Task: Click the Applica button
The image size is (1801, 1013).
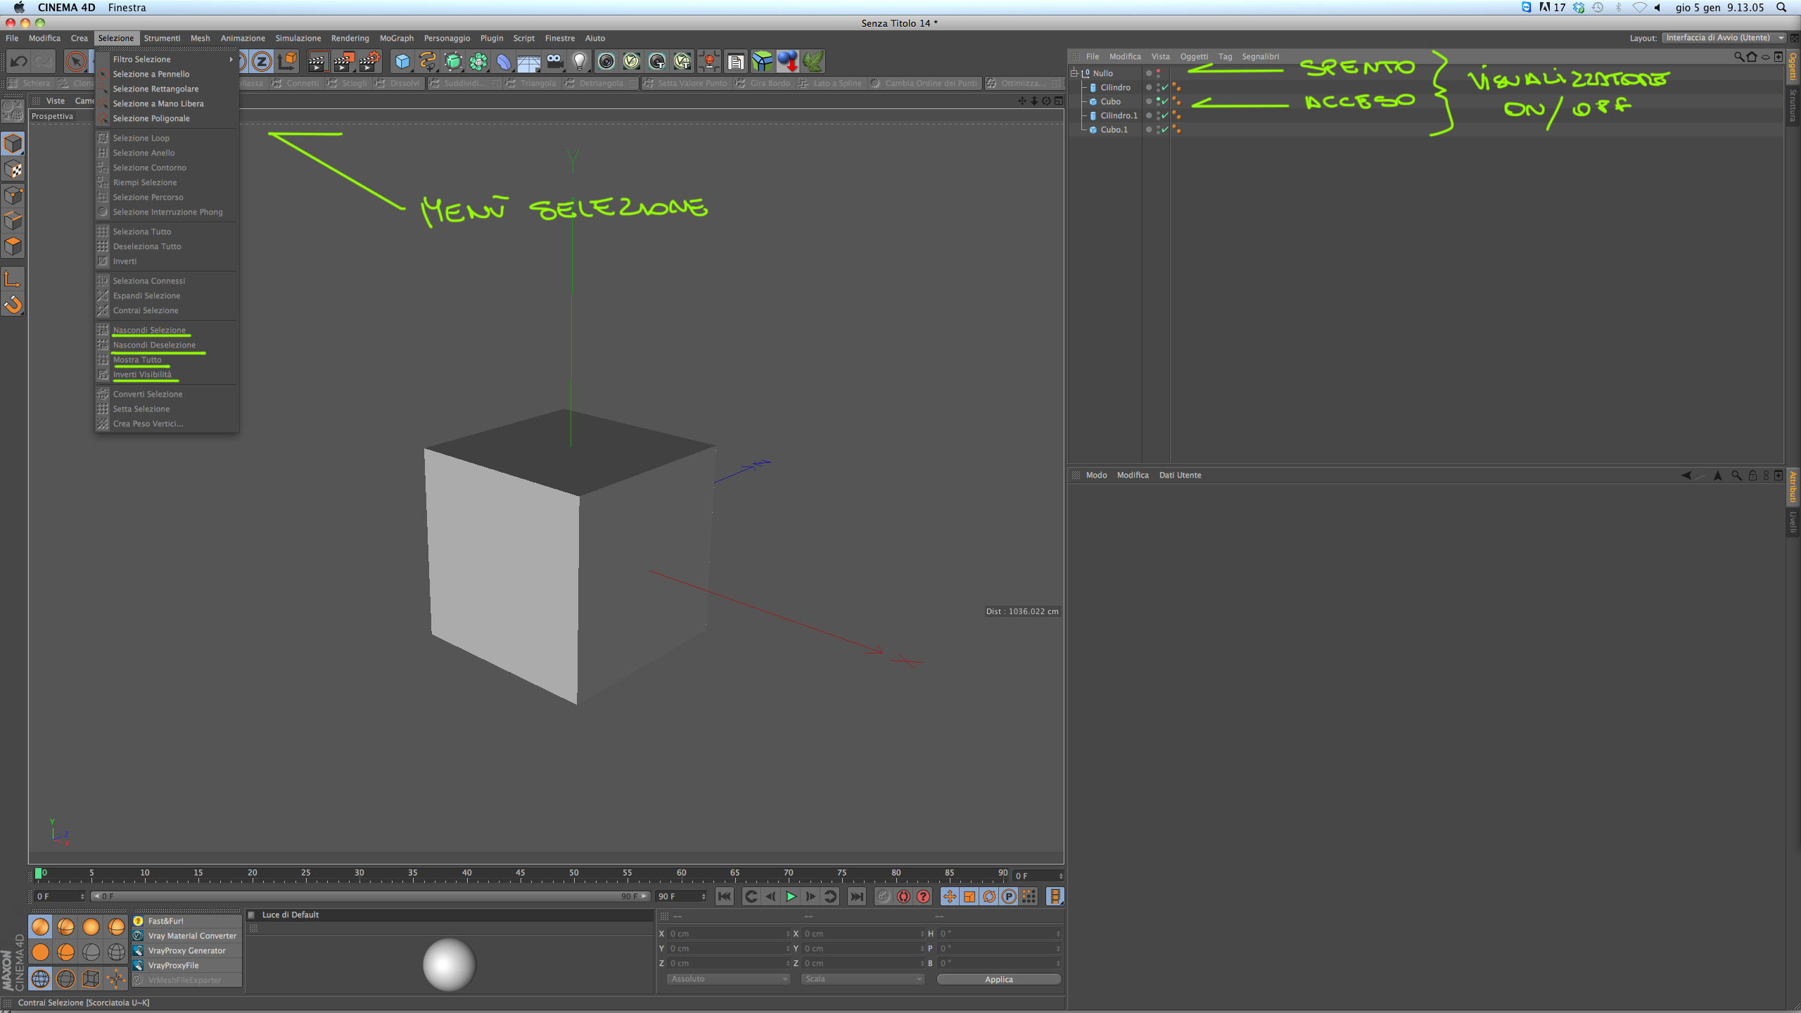Action: coord(998,979)
